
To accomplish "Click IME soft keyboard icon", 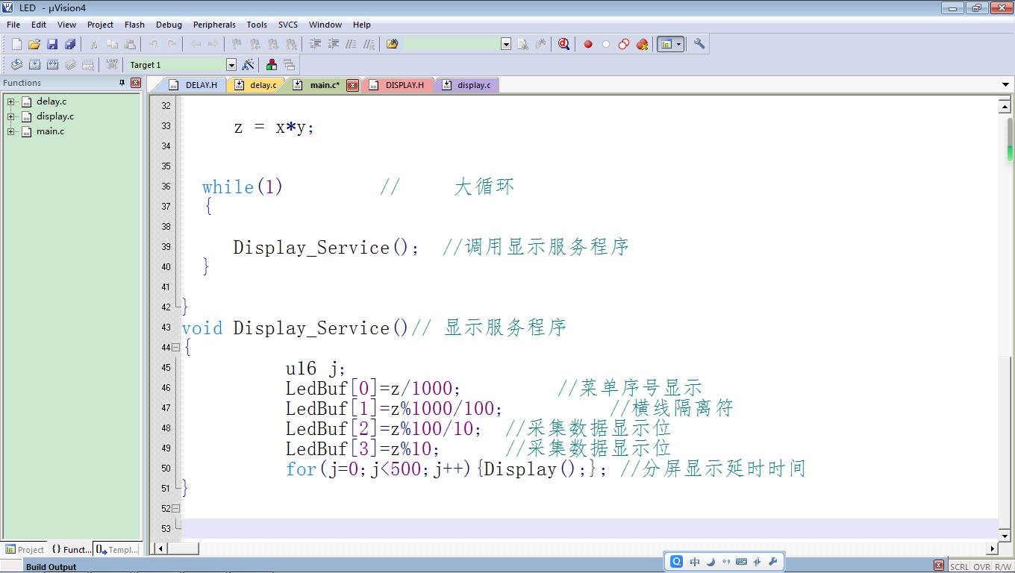I will 741,562.
